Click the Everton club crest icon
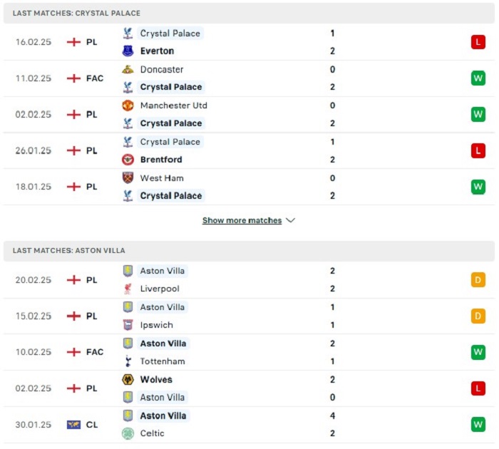This screenshot has width=499, height=449. [128, 51]
